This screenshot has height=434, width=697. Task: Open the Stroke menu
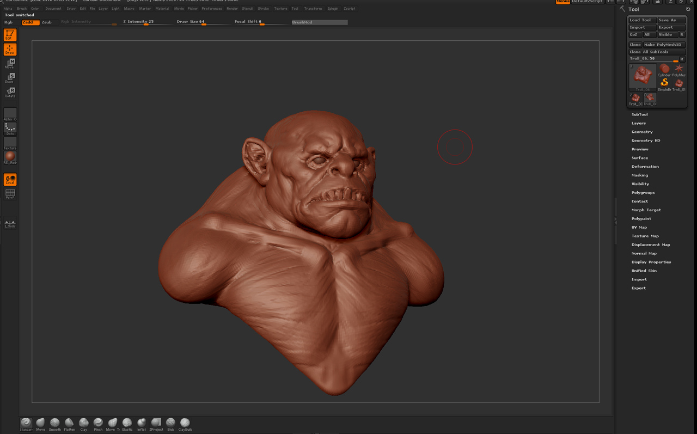point(263,9)
